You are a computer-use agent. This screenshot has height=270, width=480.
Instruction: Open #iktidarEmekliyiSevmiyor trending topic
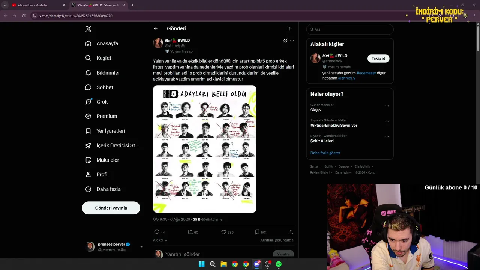click(334, 126)
